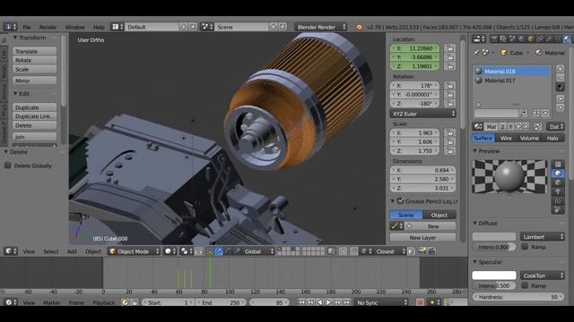Click the Translate button
Image resolution: width=574 pixels, height=322 pixels.
click(35, 51)
